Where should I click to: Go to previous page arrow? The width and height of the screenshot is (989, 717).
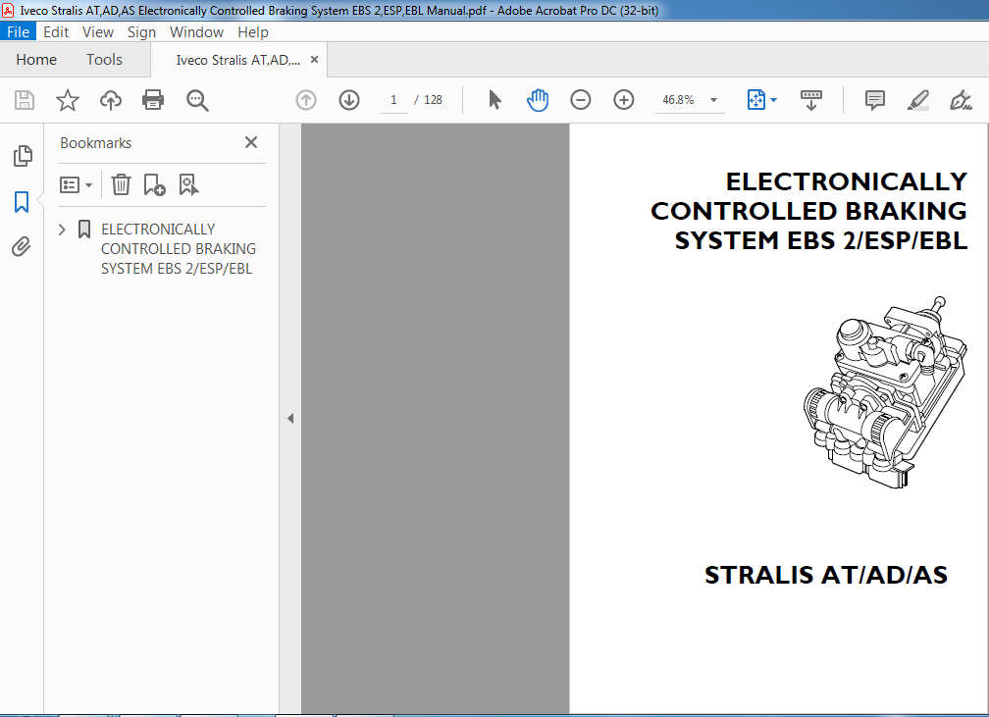pos(306,100)
